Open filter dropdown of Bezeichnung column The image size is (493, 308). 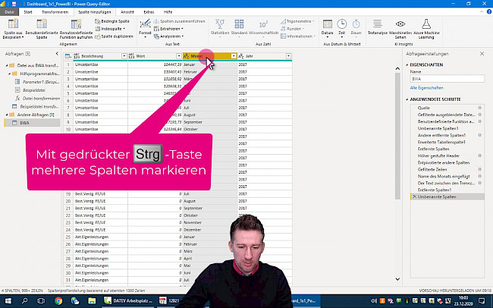coord(123,56)
